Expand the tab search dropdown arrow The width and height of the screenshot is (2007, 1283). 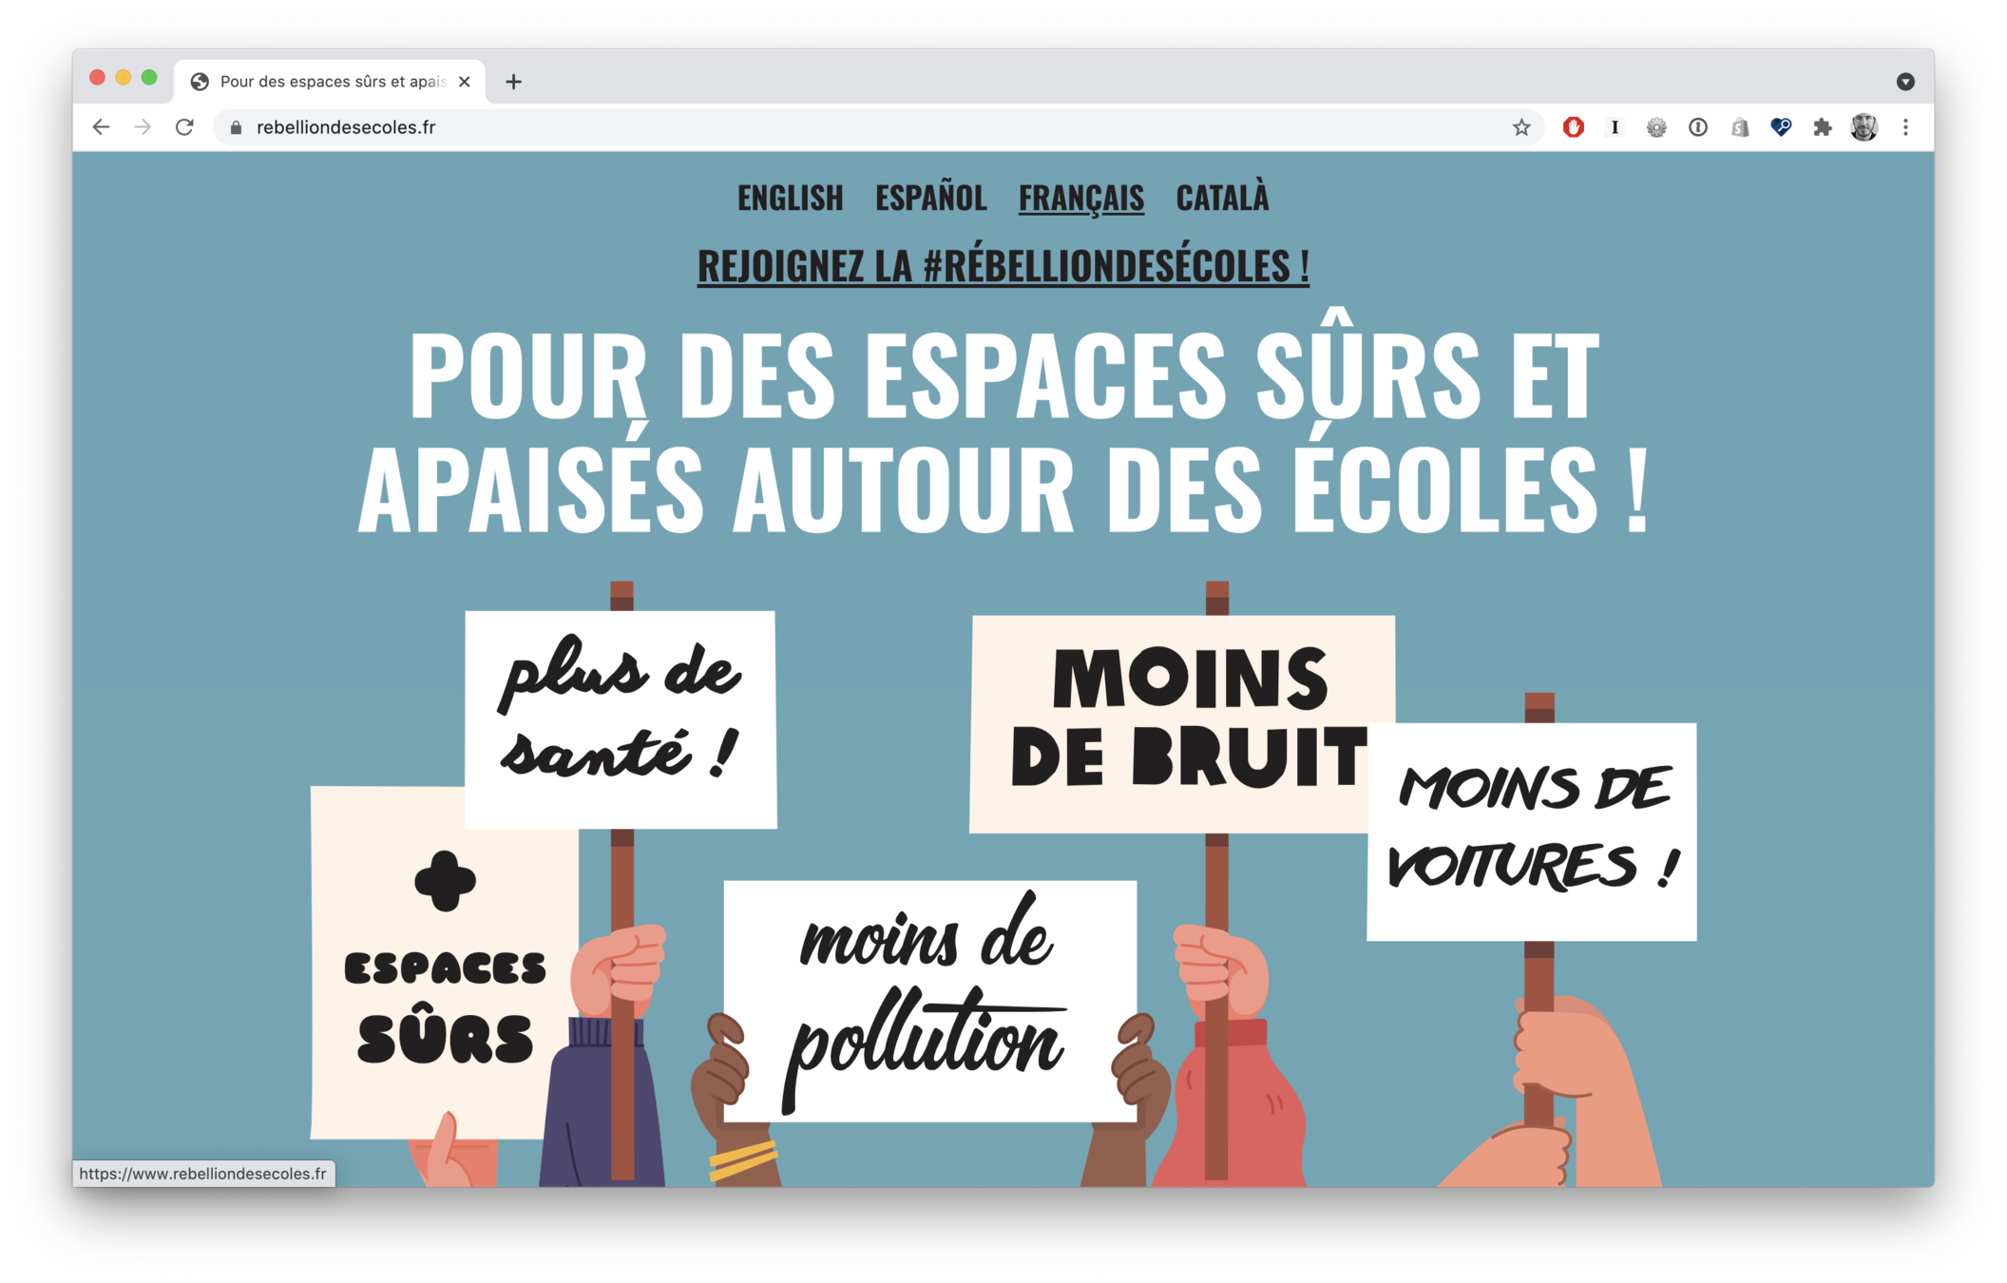click(x=1905, y=82)
